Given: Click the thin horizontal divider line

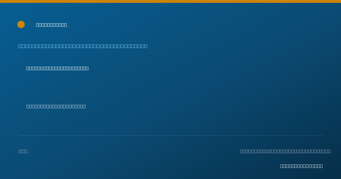Looking at the screenshot, I should (170, 135).
